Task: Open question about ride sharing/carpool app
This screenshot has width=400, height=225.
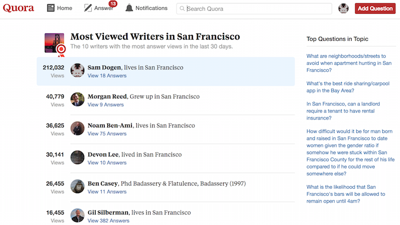Action: [348, 87]
